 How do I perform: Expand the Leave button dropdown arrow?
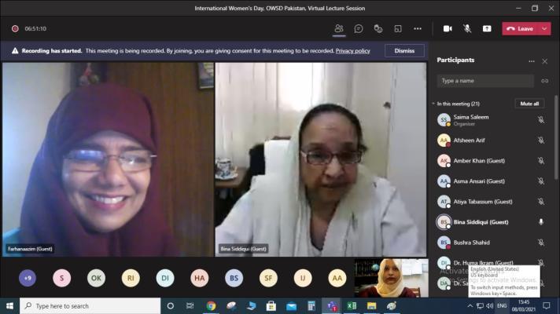(544, 28)
